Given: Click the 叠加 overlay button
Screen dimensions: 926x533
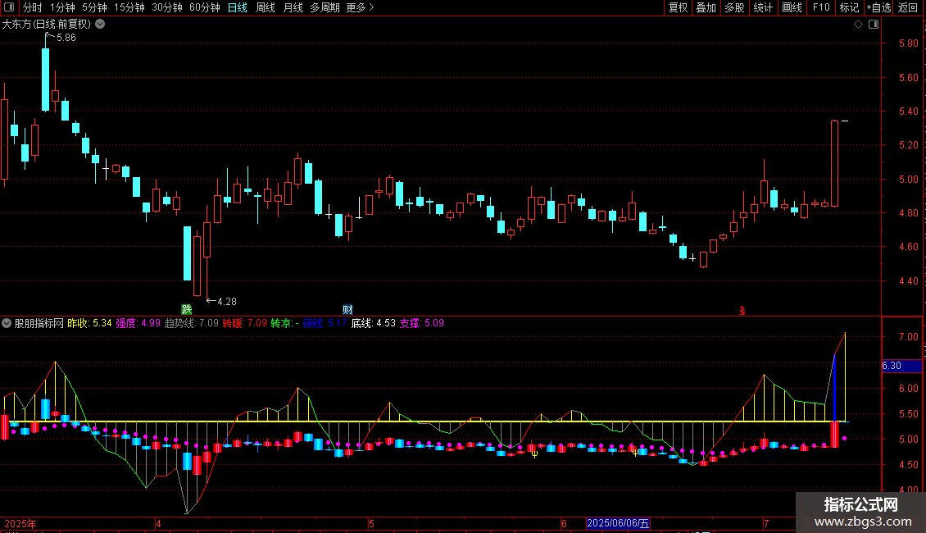Looking at the screenshot, I should [706, 7].
